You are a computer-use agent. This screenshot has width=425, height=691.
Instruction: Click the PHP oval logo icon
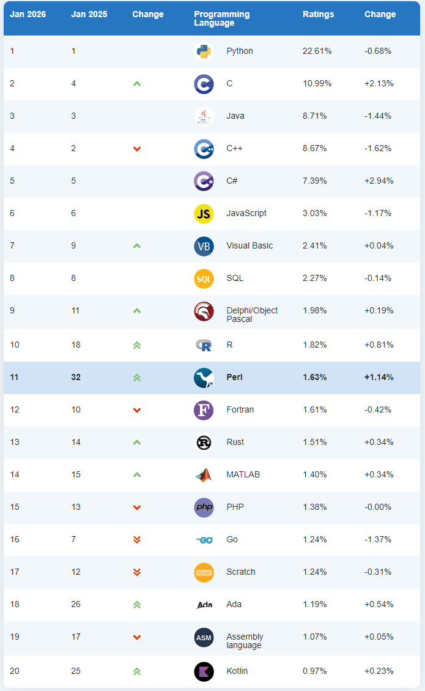point(204,507)
